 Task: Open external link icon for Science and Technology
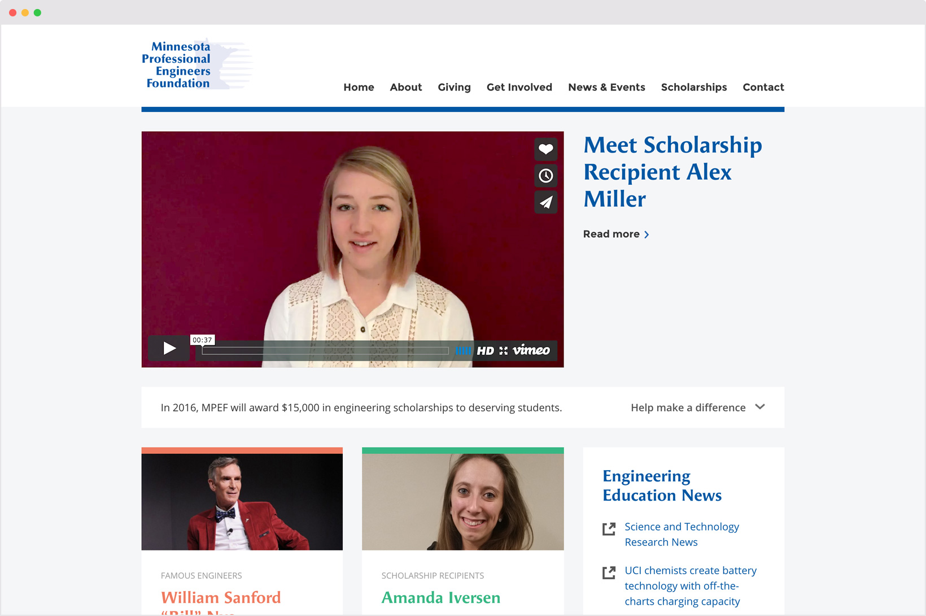[609, 529]
